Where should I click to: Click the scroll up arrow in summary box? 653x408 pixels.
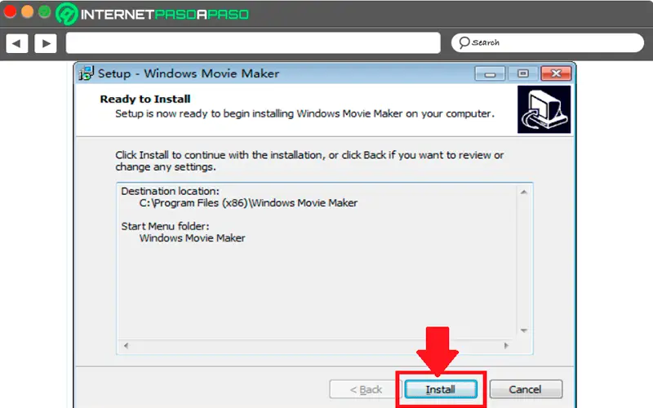524,192
